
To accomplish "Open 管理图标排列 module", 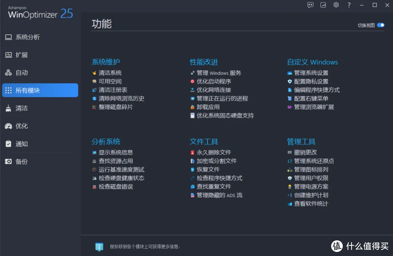I will (308, 170).
